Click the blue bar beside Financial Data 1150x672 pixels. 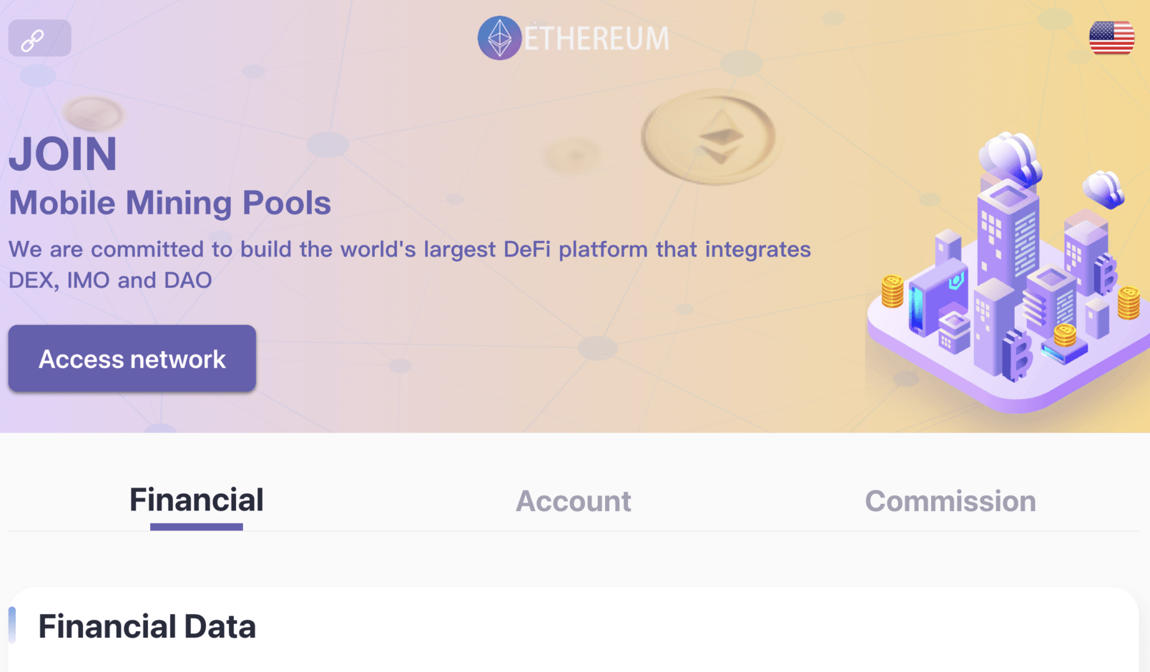[12, 625]
